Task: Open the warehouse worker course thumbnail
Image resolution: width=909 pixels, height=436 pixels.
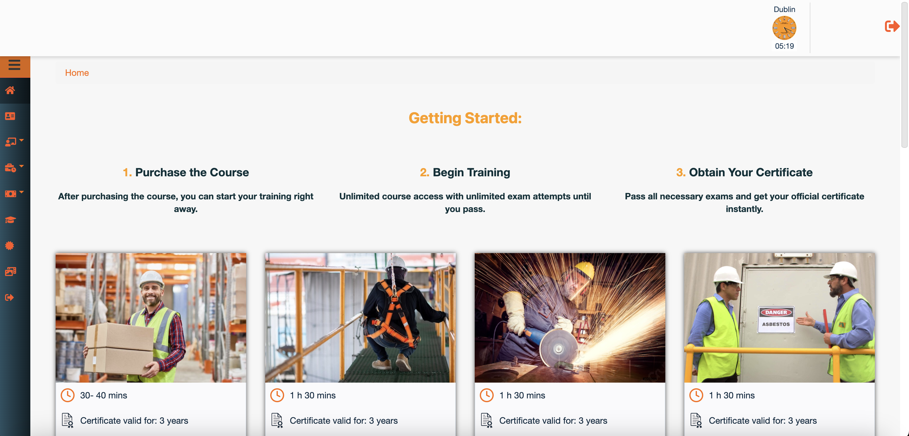Action: 151,317
